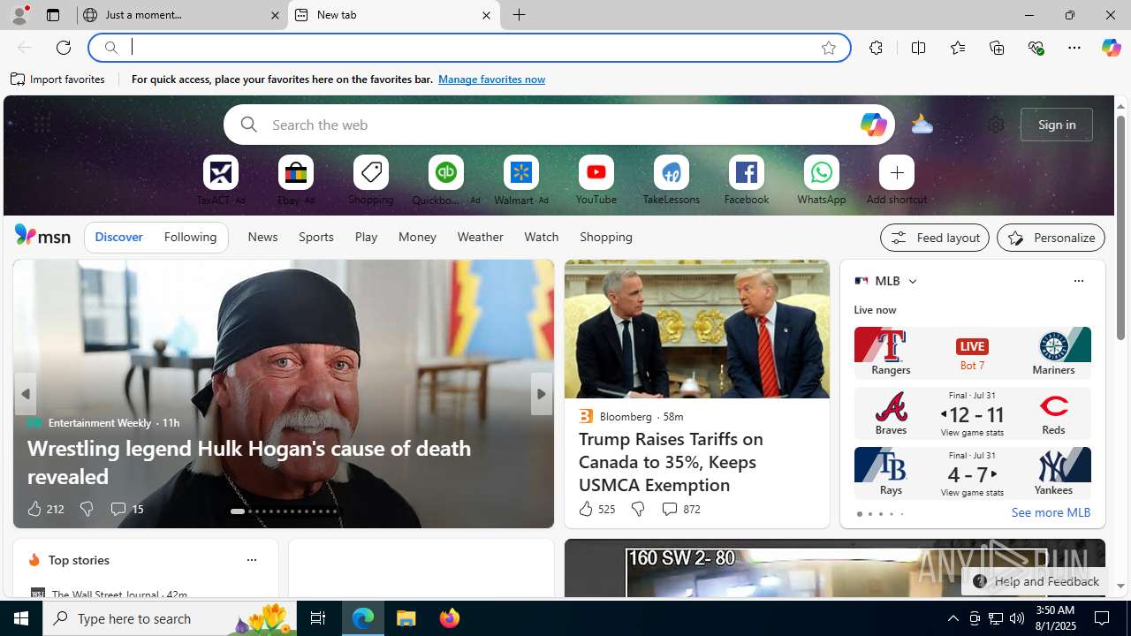Image resolution: width=1131 pixels, height=636 pixels.
Task: Click Import favorites button
Action: click(x=57, y=79)
